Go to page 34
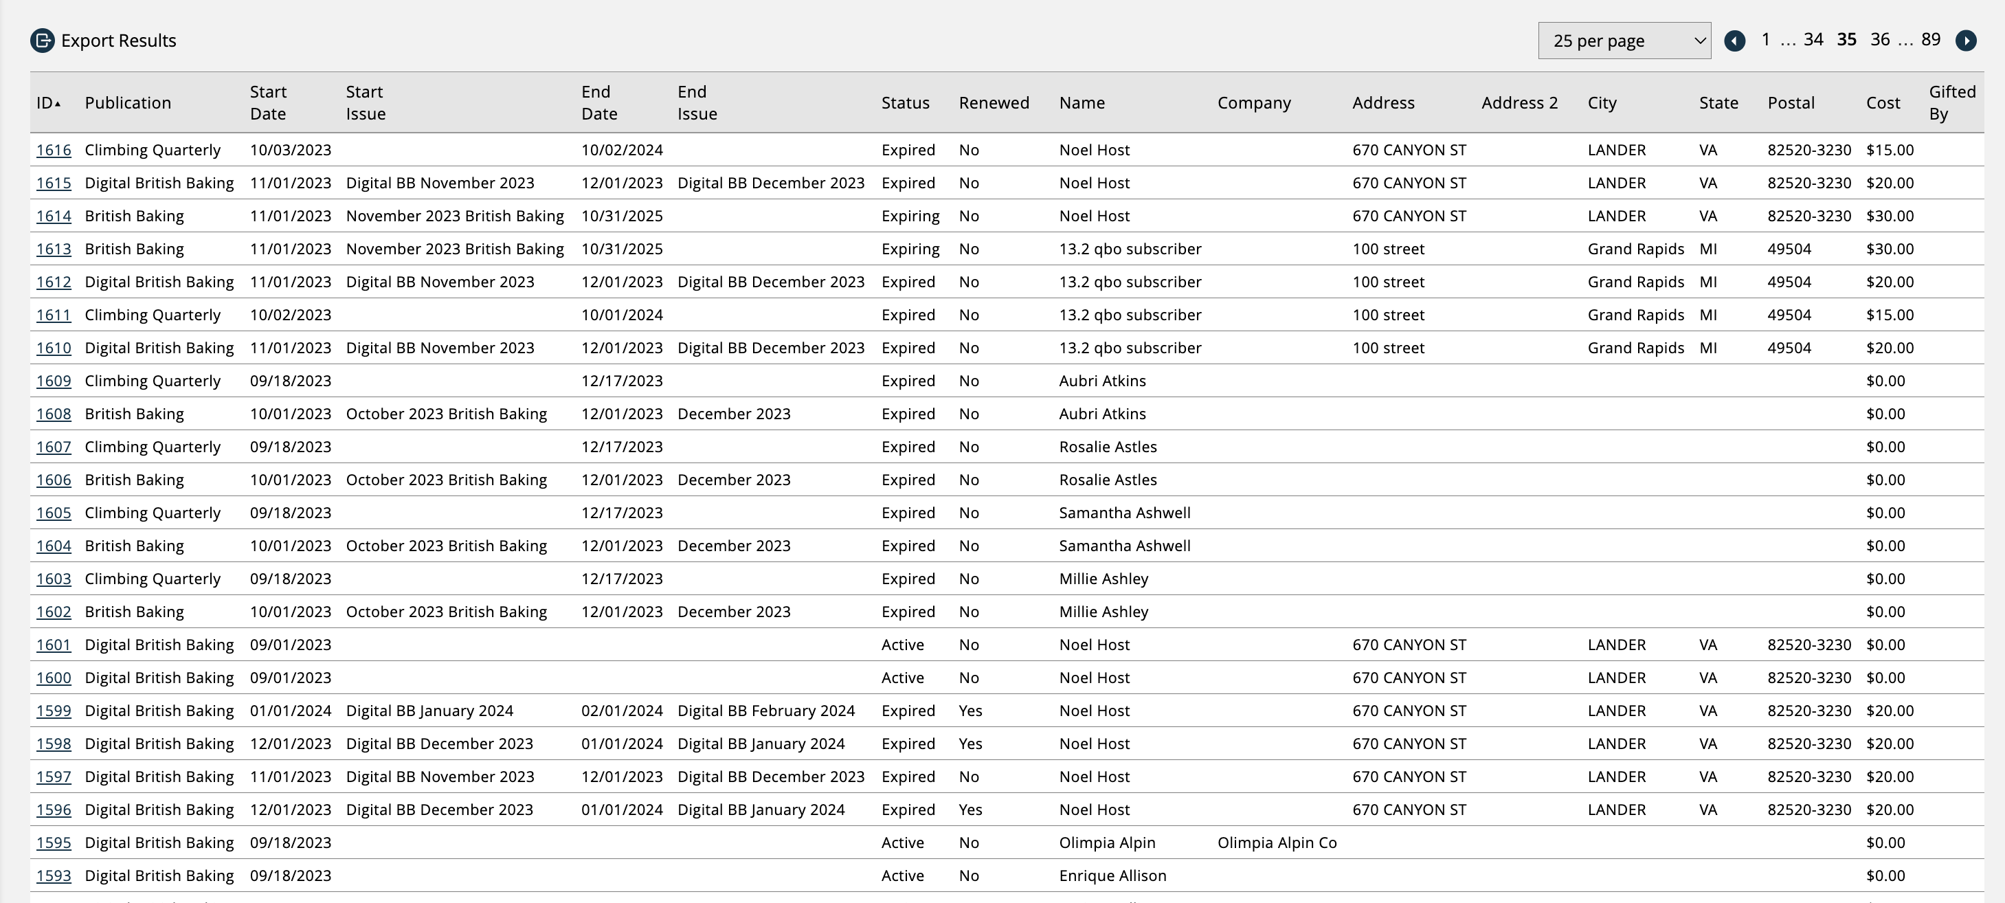This screenshot has width=2005, height=903. coord(1813,40)
